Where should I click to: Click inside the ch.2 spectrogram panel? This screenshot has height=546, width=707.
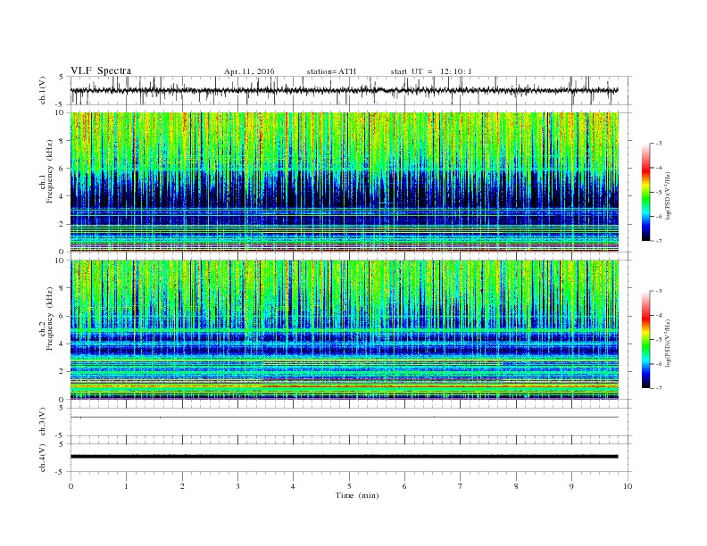[344, 330]
